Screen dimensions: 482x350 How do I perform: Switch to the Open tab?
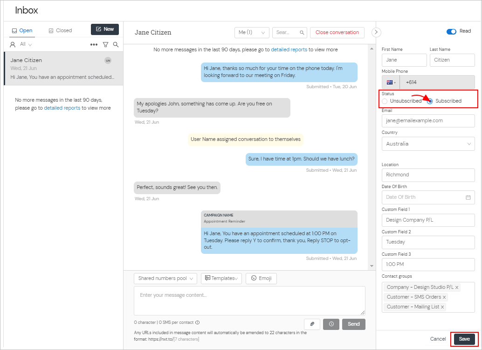point(22,30)
